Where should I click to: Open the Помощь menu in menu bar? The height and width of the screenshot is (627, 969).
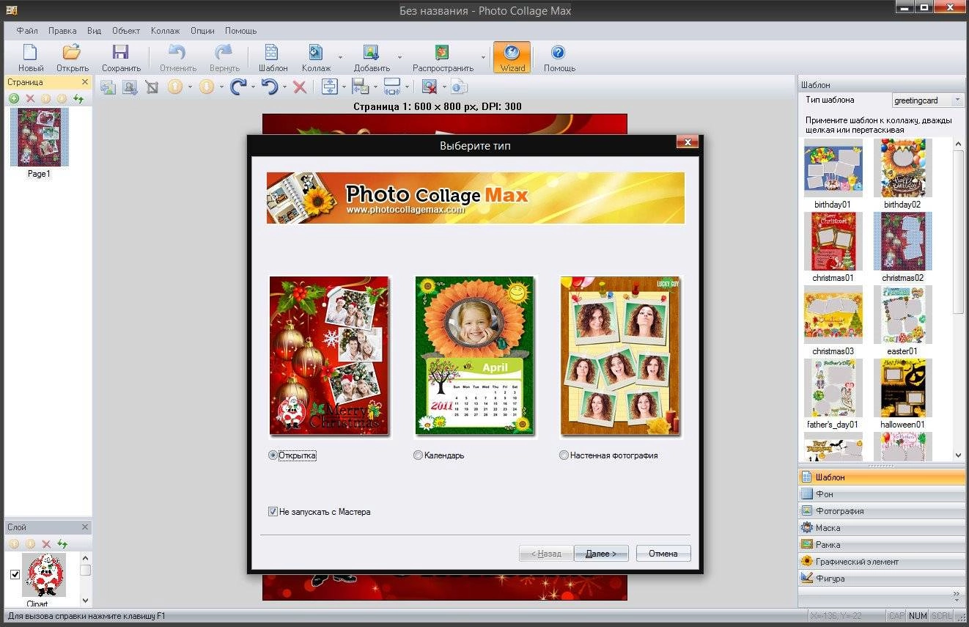pos(240,31)
